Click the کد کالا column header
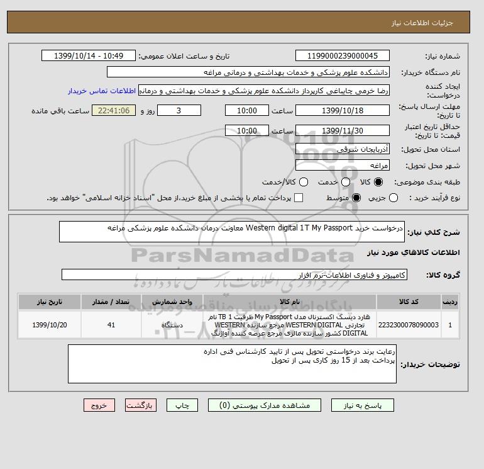This screenshot has width=484, height=469. tap(409, 302)
